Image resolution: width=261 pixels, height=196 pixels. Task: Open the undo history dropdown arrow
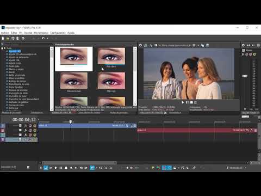(x=47, y=38)
